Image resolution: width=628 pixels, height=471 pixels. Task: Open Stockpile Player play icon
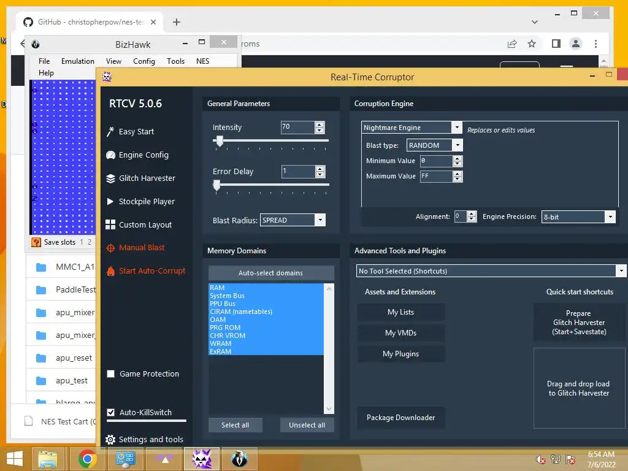(110, 201)
